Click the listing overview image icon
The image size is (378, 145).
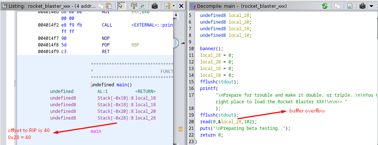coord(167,6)
